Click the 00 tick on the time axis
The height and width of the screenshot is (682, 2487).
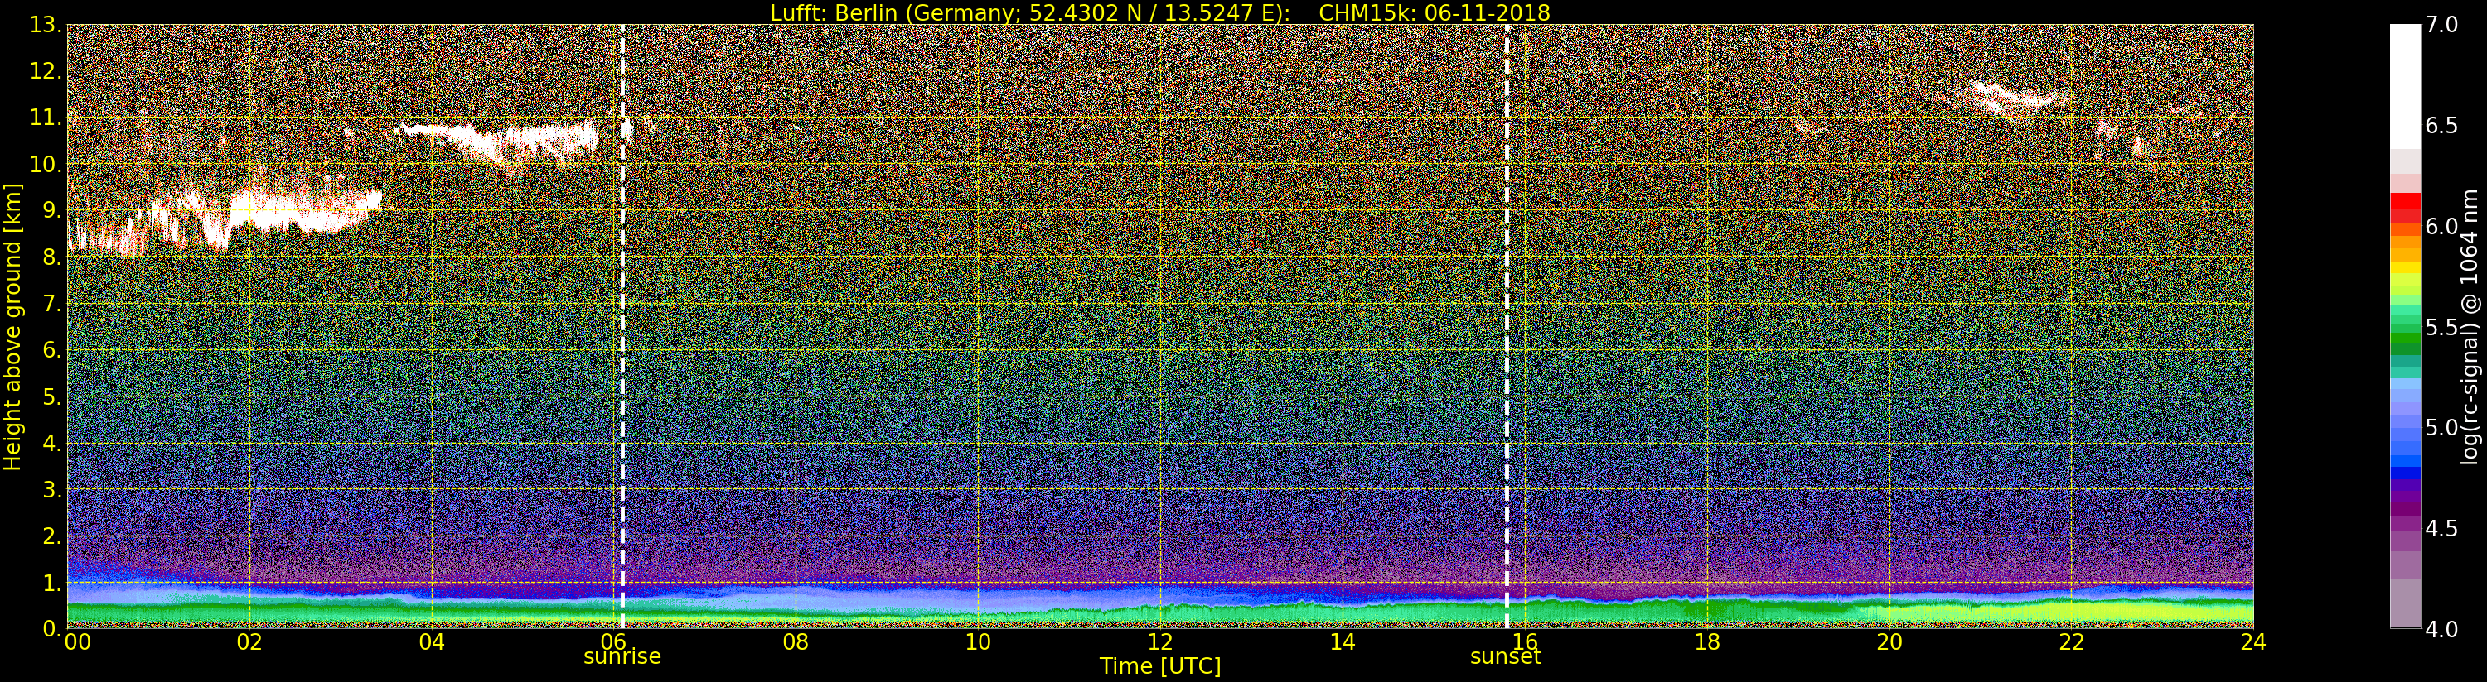coord(77,642)
